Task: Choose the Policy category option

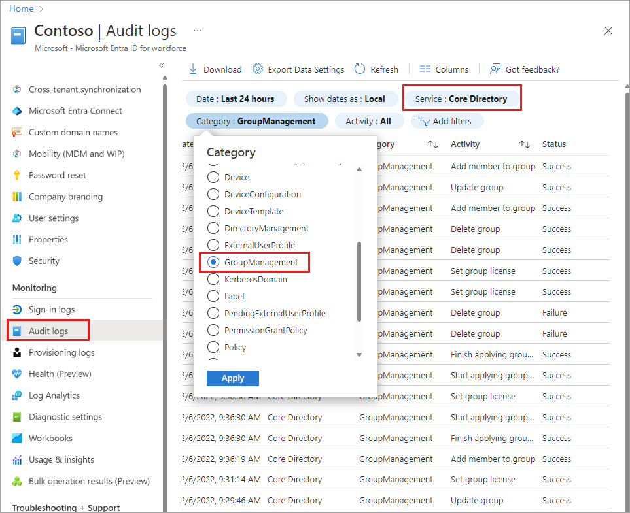Action: [x=213, y=347]
